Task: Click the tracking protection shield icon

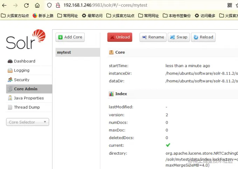Action: pos(49,5)
